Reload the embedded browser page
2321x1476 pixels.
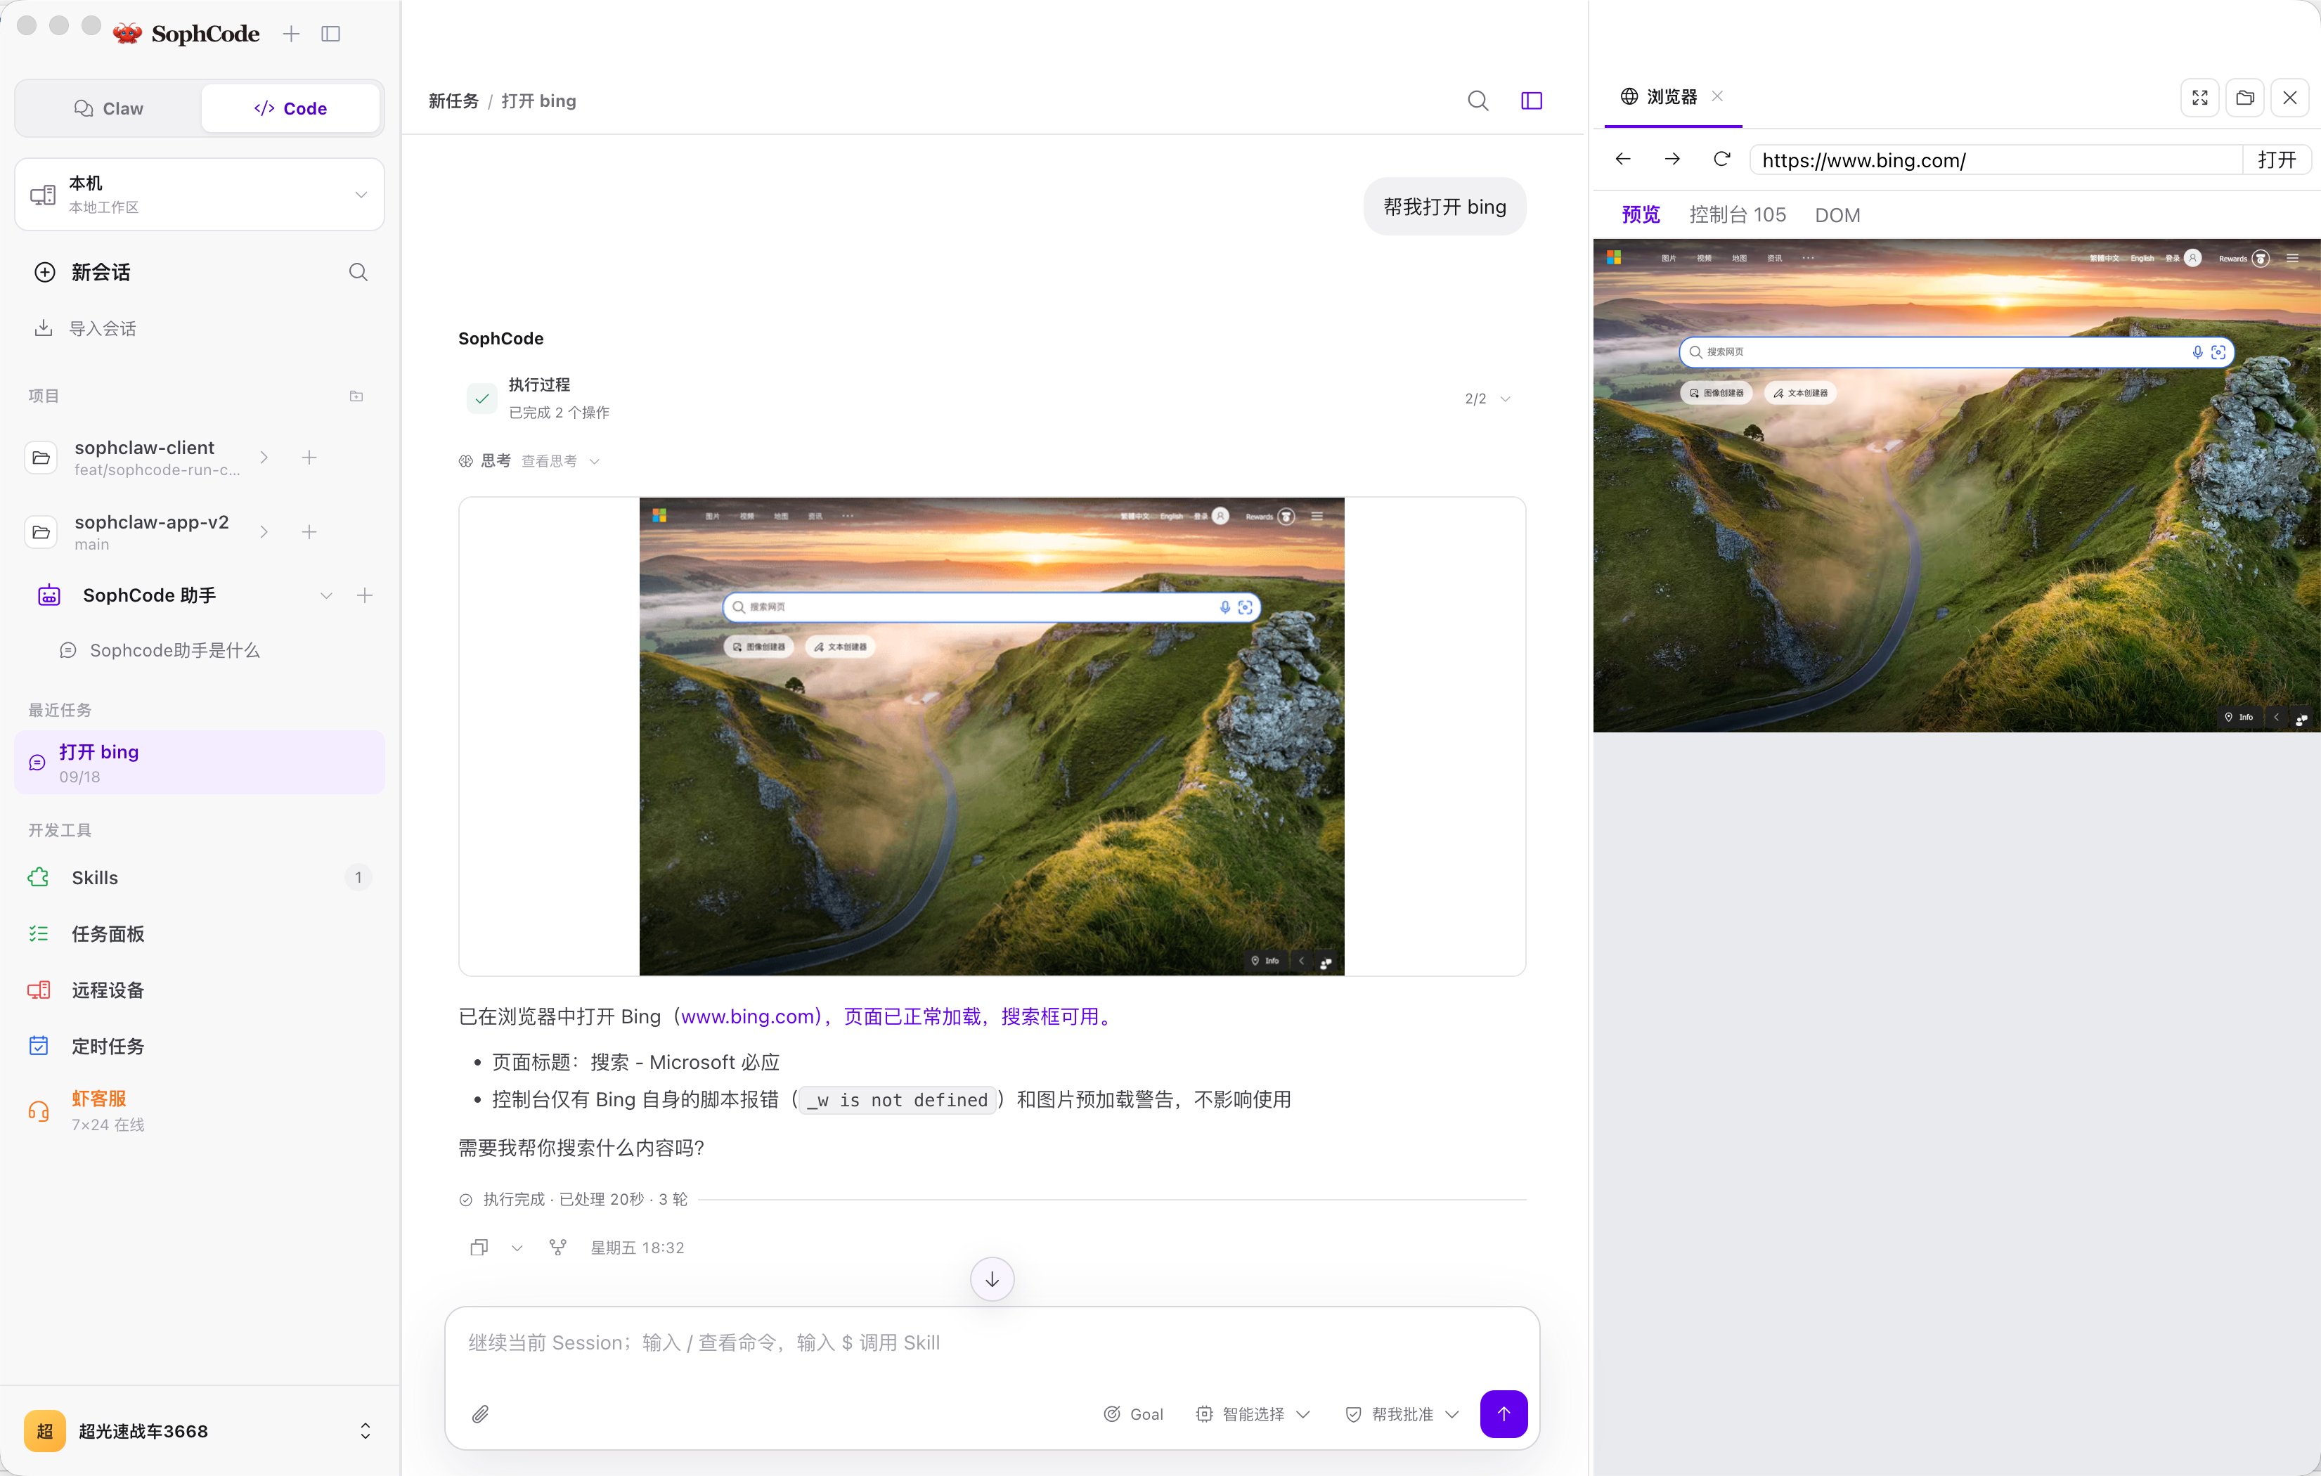[1721, 159]
